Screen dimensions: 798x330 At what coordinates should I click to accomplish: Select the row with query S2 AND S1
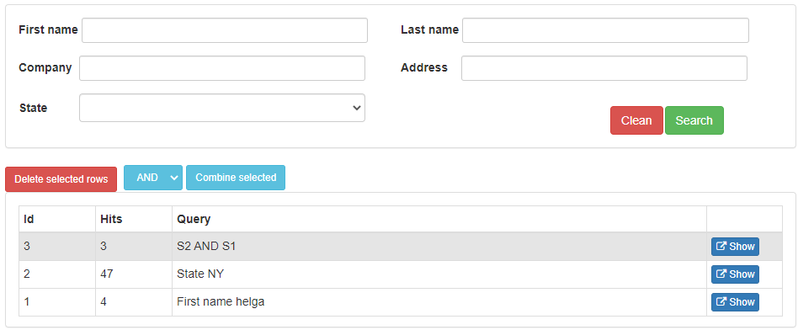(401, 247)
